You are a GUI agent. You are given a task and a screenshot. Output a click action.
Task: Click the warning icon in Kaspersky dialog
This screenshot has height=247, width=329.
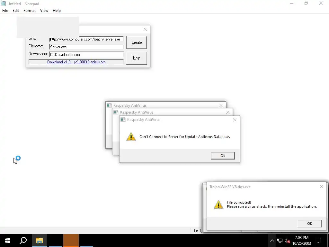click(x=131, y=137)
